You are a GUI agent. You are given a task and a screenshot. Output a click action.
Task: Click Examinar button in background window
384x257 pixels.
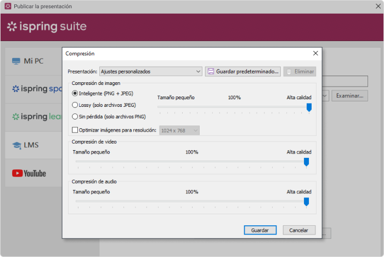(350, 95)
